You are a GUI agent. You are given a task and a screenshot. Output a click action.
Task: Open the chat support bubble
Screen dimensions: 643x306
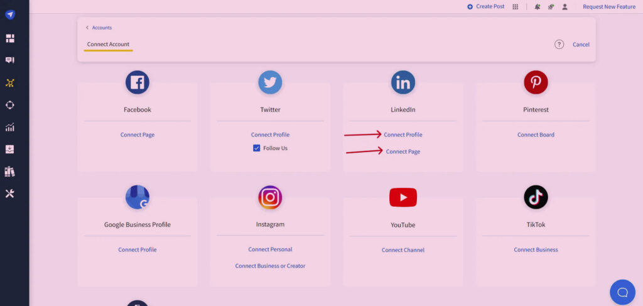click(622, 292)
